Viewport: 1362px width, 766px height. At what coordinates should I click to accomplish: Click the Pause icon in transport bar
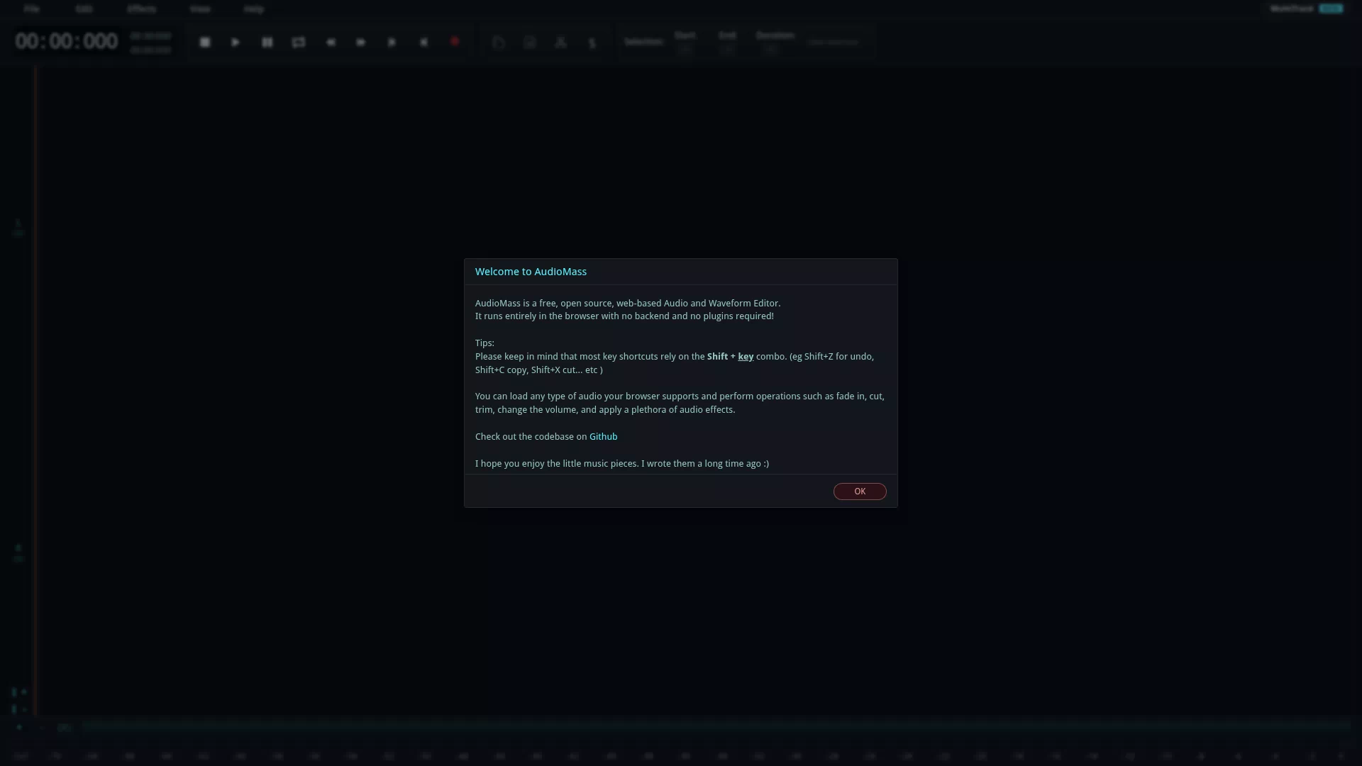click(x=267, y=43)
